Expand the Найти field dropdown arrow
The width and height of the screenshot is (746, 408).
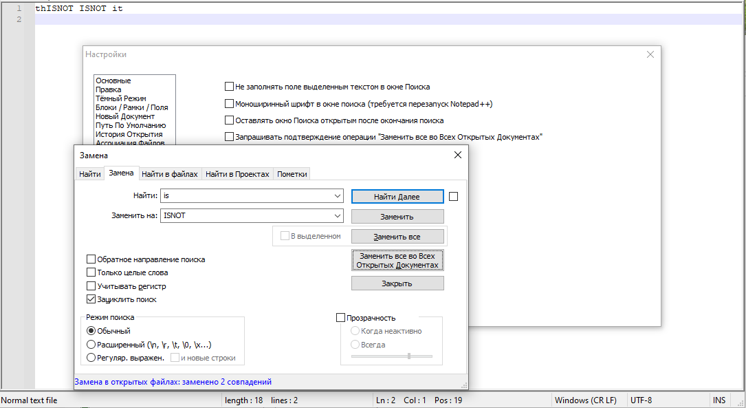tap(337, 196)
